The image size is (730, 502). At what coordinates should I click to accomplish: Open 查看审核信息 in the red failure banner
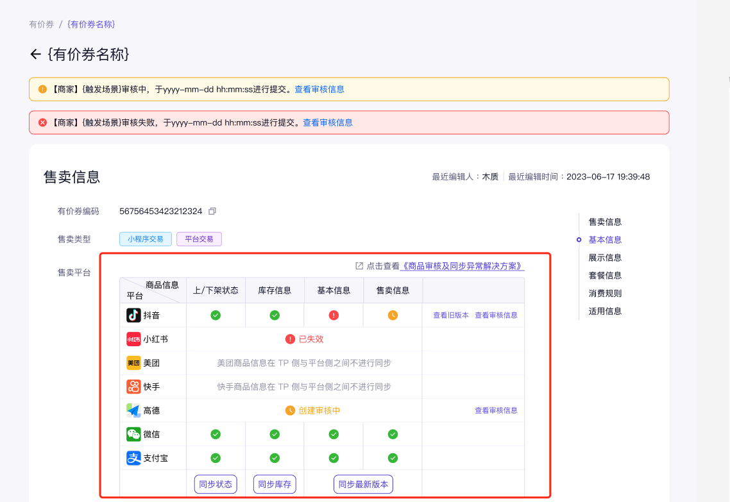point(328,122)
